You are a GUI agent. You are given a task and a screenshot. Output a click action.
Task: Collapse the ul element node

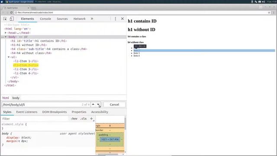(x=9, y=57)
